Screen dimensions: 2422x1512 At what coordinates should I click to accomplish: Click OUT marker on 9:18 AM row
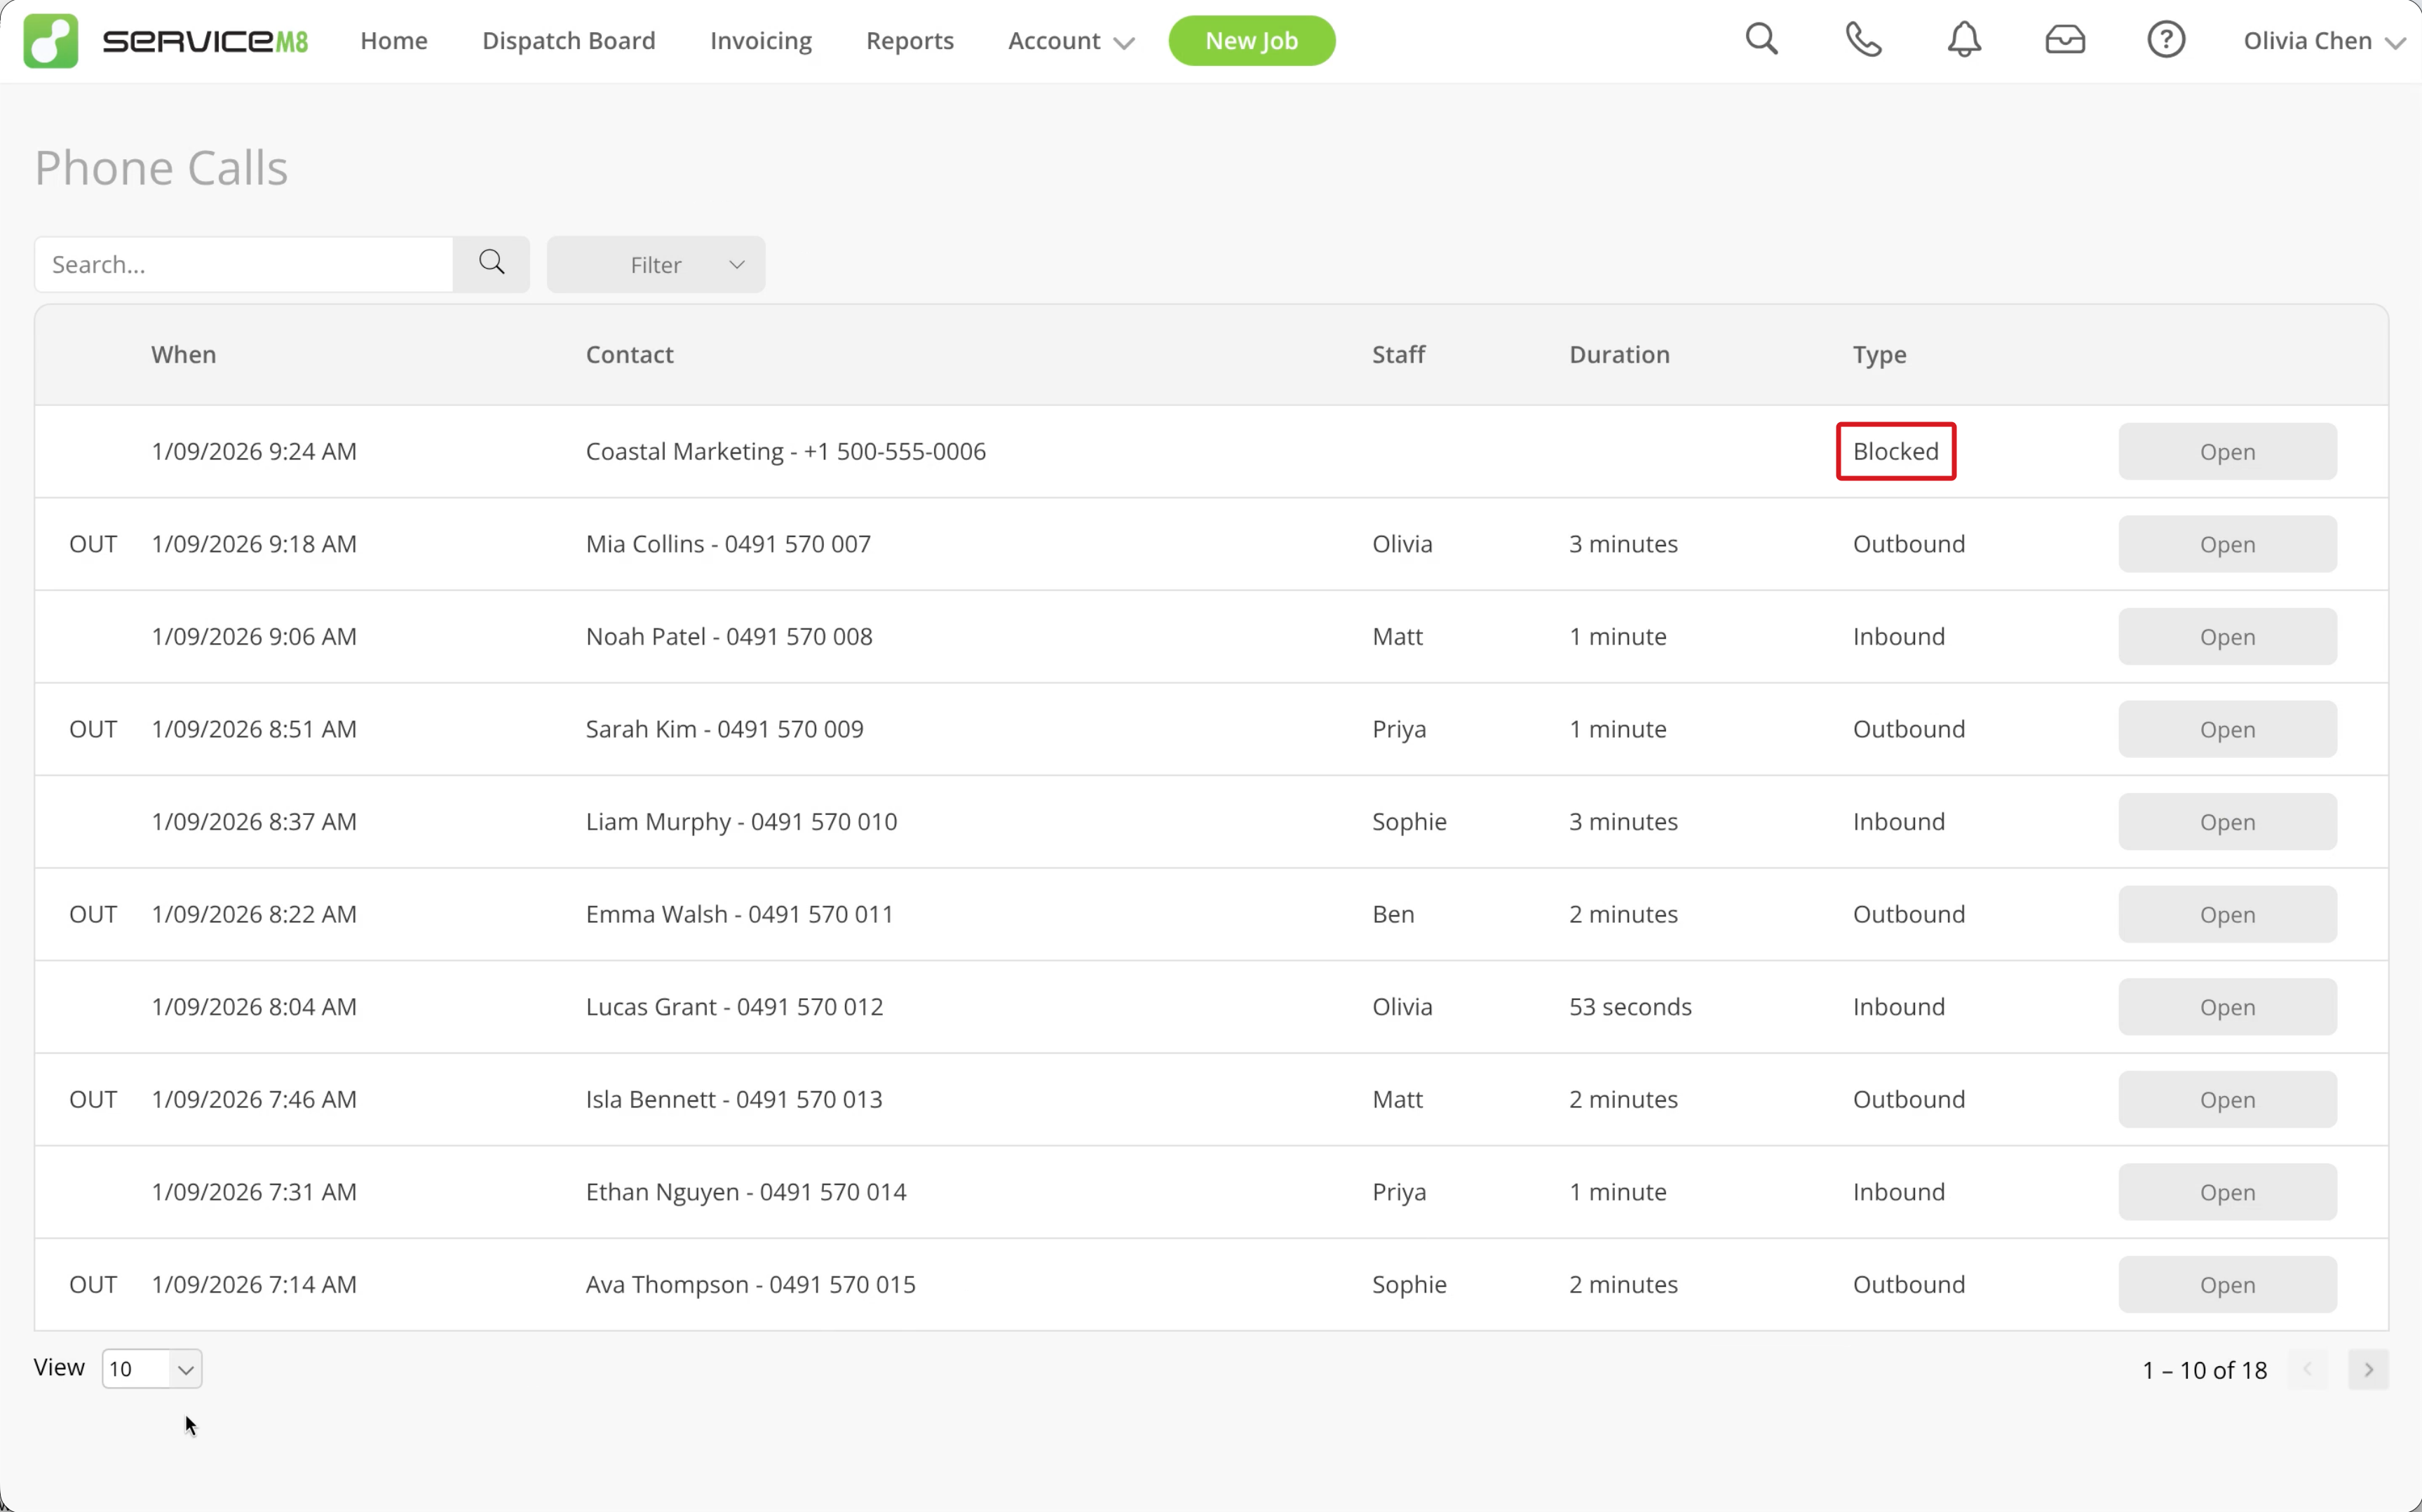93,544
